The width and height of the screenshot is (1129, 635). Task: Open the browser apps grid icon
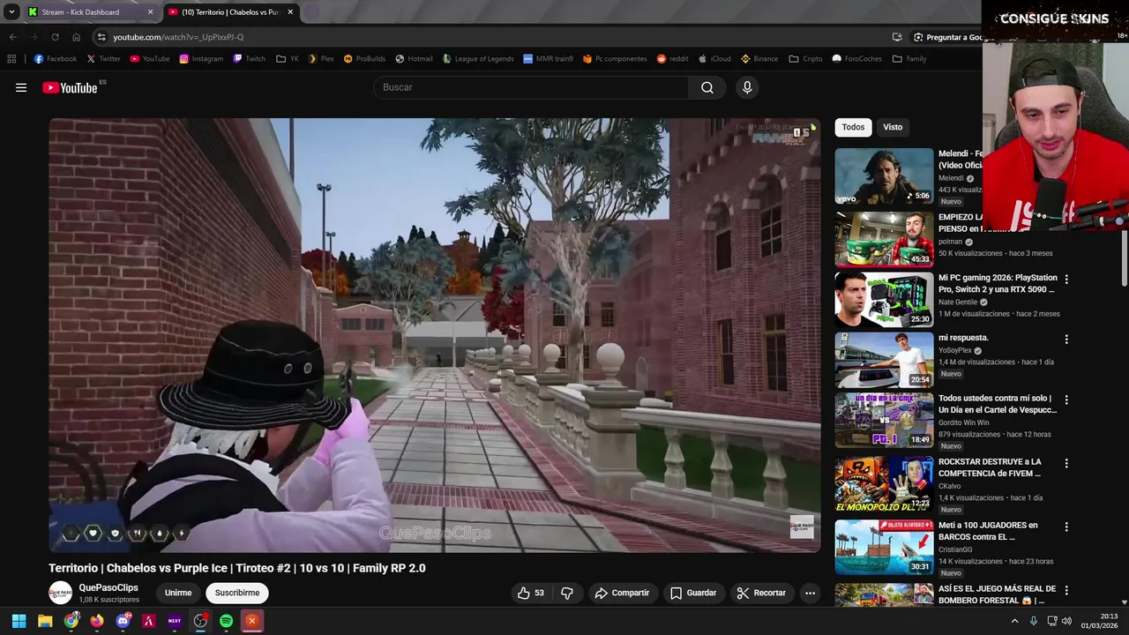click(11, 59)
